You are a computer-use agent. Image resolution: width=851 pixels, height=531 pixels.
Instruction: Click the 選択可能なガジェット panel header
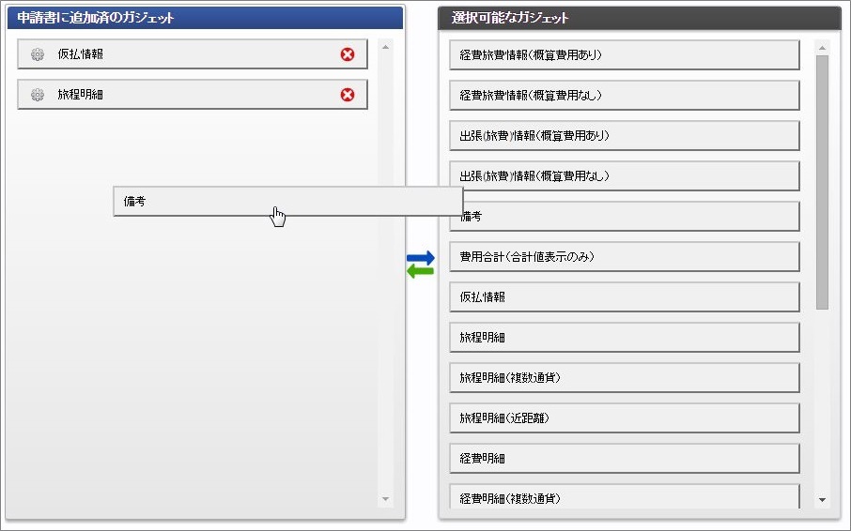tap(640, 18)
